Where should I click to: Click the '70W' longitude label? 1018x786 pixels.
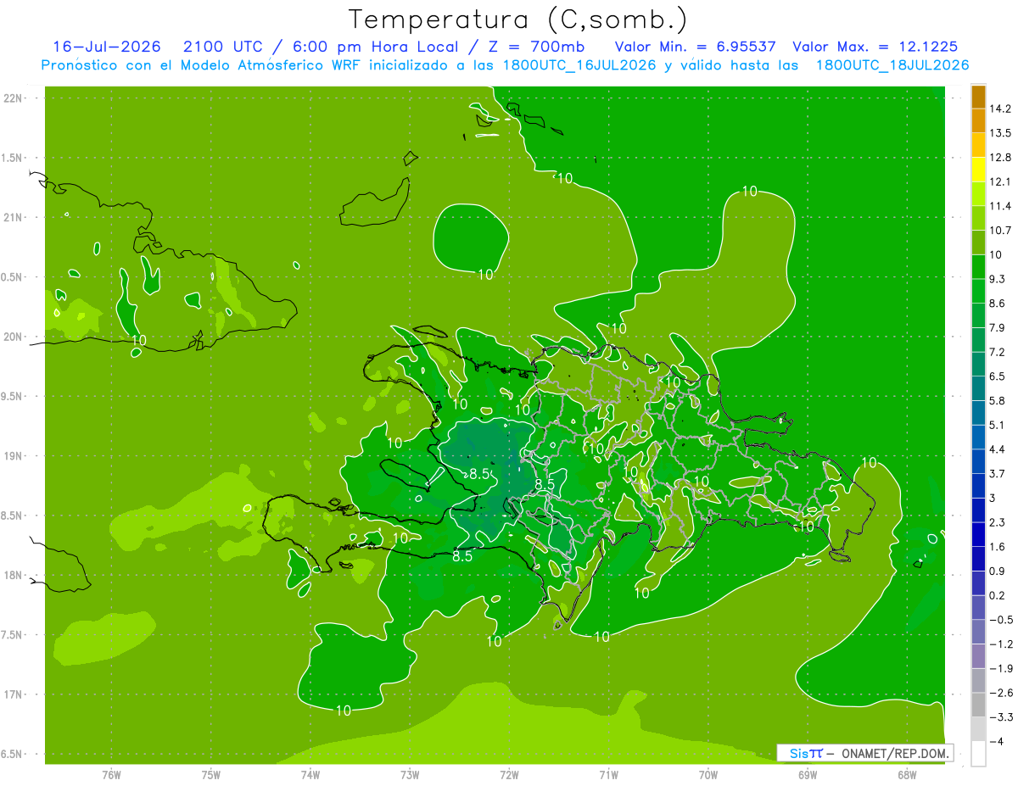click(708, 774)
